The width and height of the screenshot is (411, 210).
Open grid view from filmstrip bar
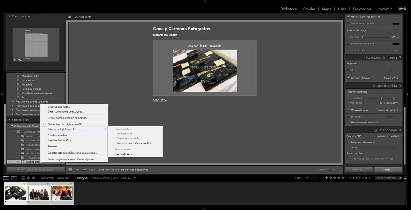[x=23, y=178]
